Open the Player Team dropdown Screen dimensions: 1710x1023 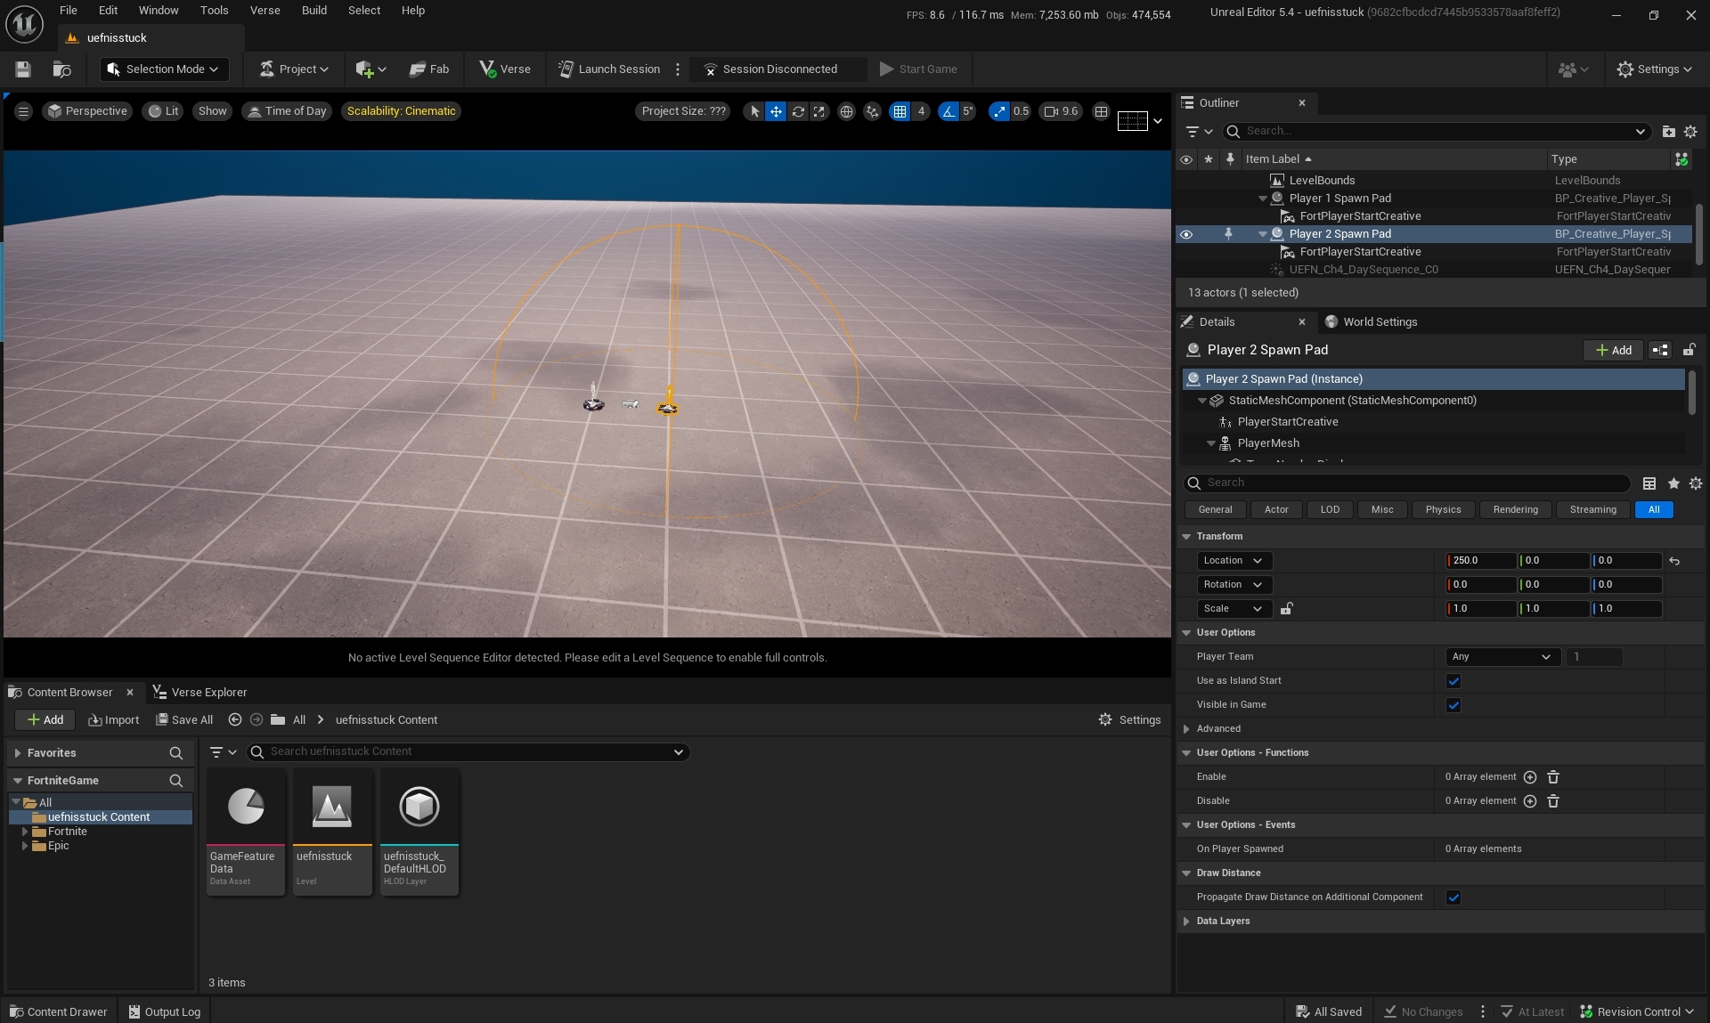pos(1502,657)
